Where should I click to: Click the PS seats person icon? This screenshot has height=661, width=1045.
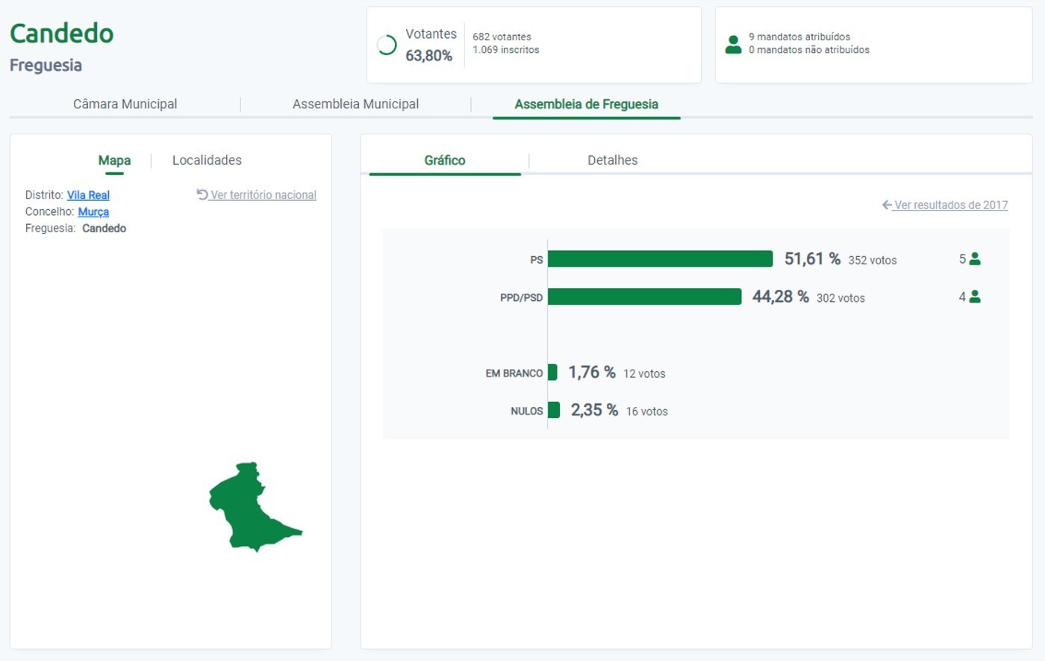pos(975,259)
